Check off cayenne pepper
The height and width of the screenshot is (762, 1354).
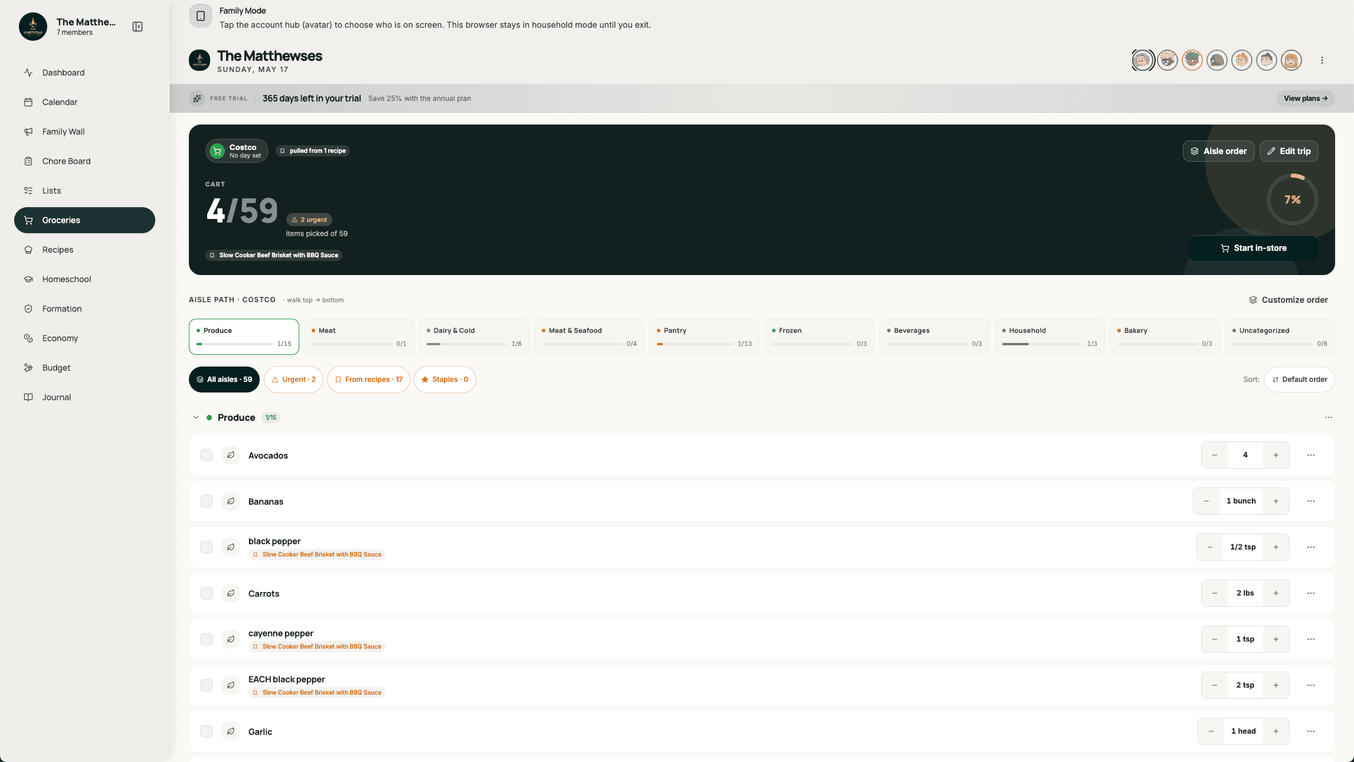[x=207, y=639]
